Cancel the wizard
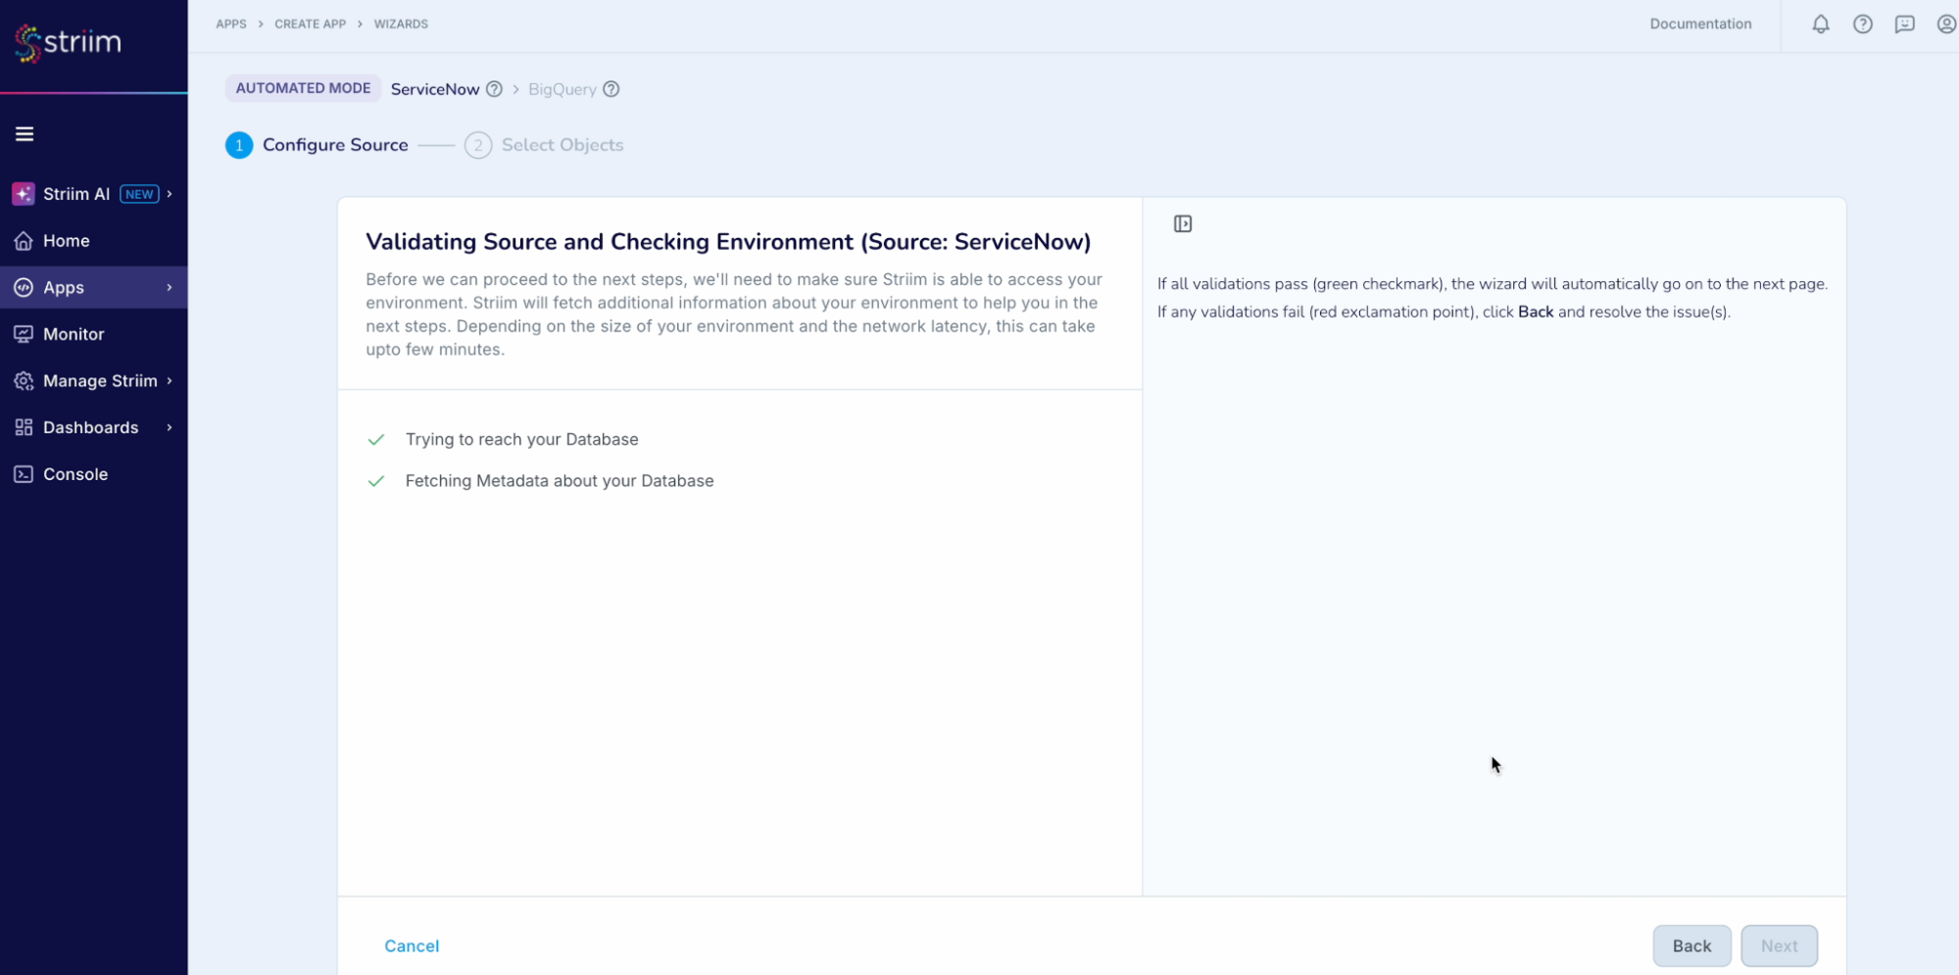Viewport: 1959px width, 975px height. [412, 946]
